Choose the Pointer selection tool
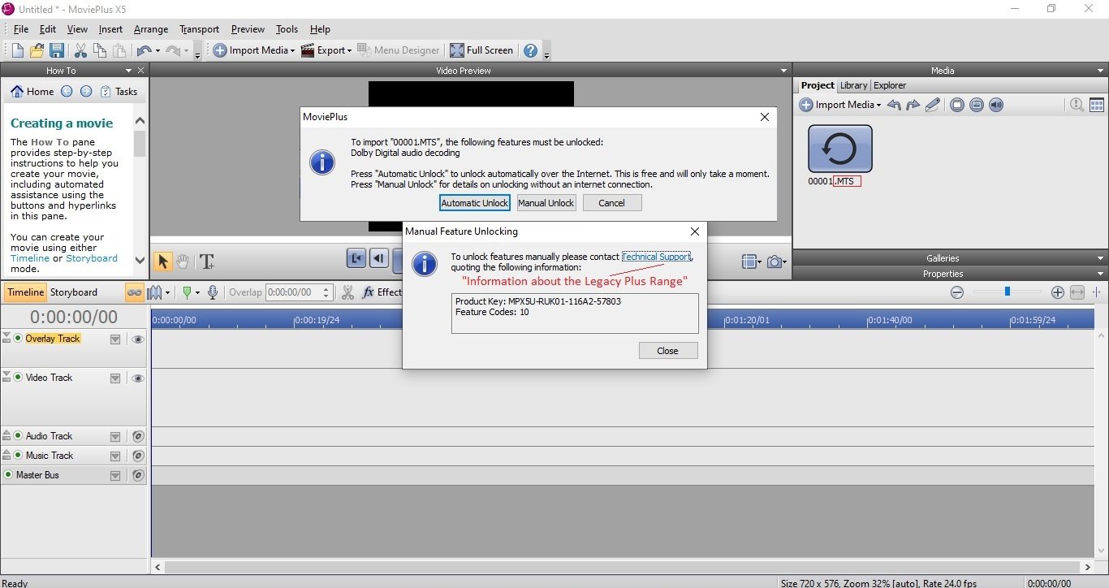 coord(162,261)
